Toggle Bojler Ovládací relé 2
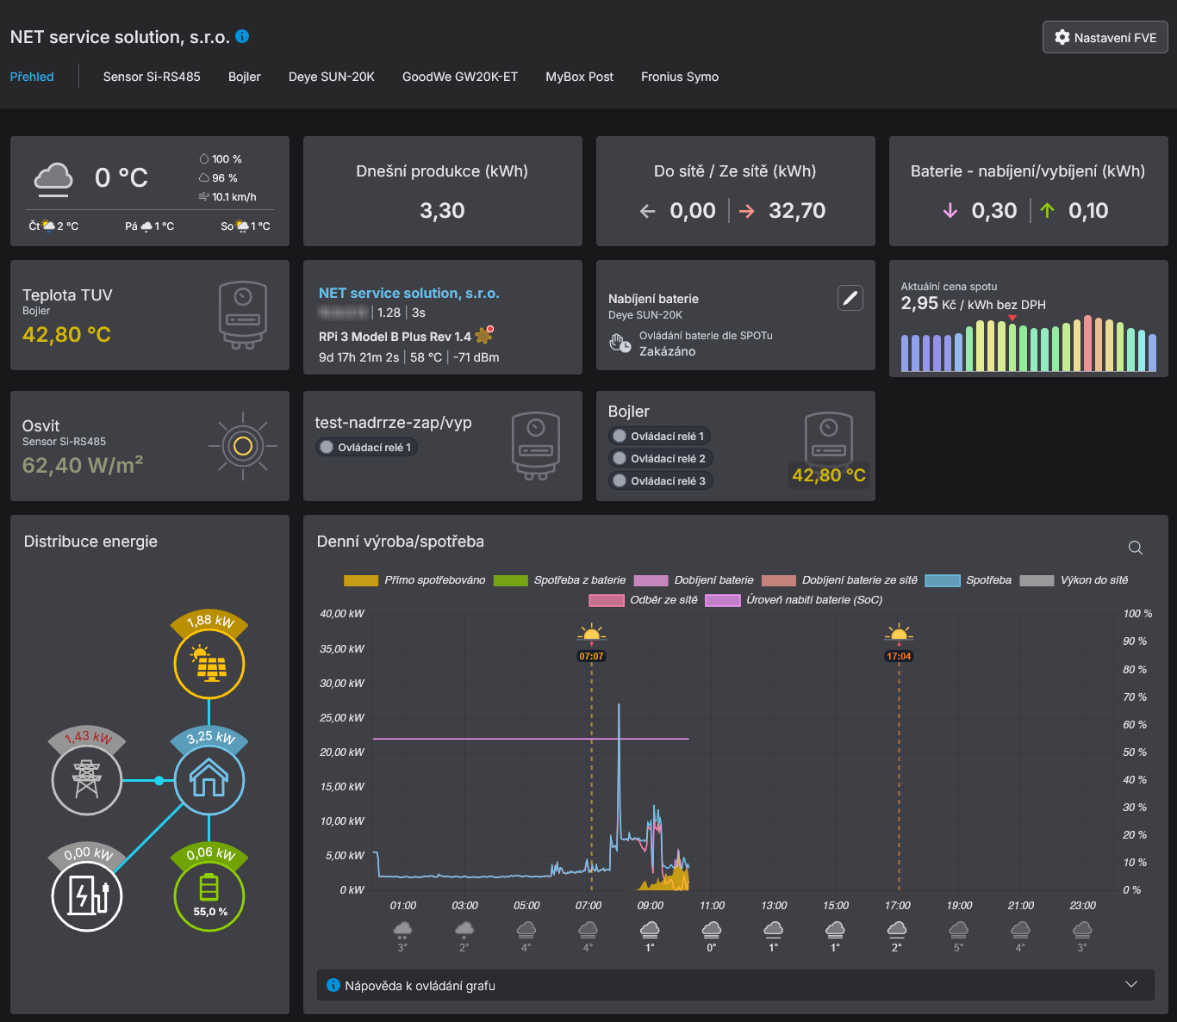 pos(620,459)
